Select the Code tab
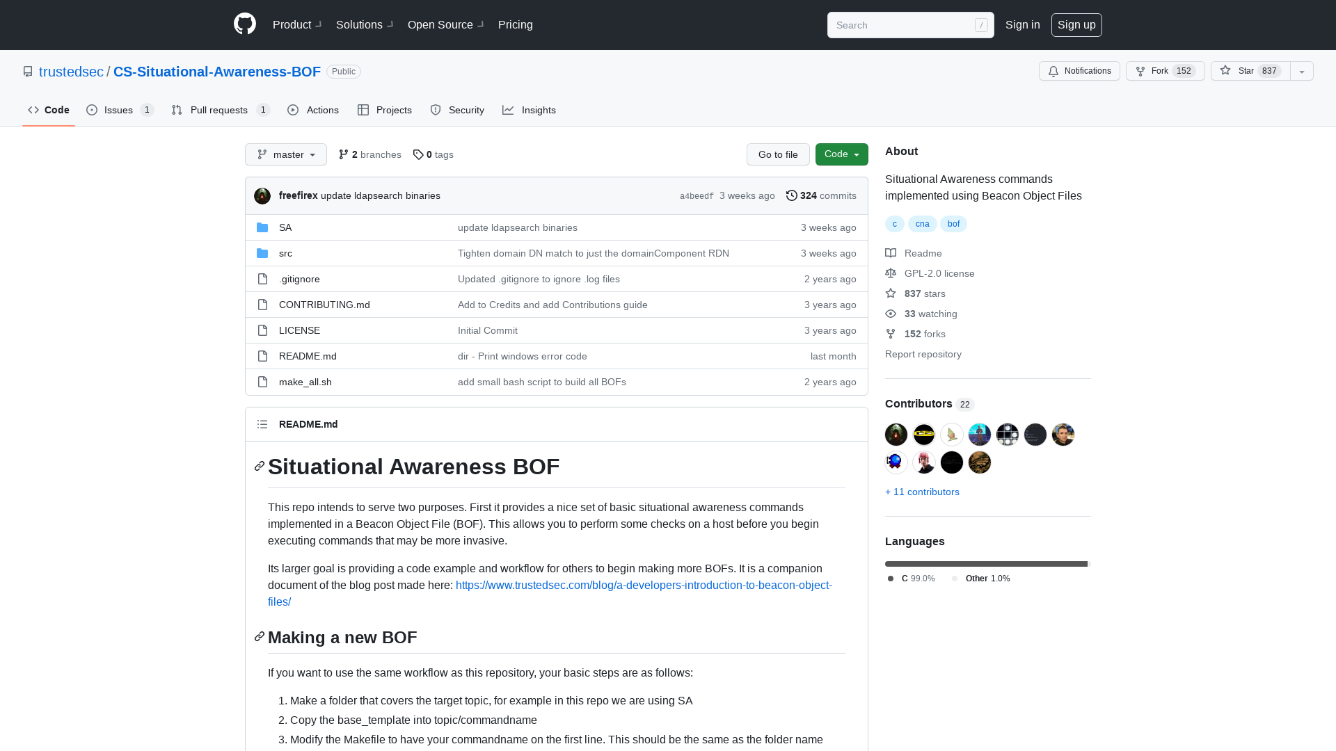This screenshot has width=1336, height=751. point(49,110)
